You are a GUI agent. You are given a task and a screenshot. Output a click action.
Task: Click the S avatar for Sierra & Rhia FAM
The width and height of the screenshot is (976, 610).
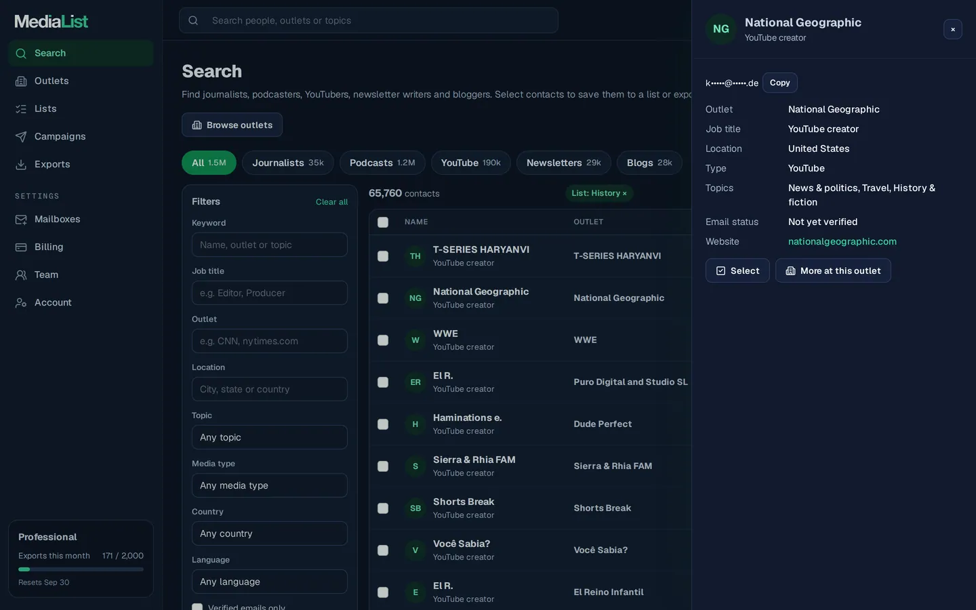(415, 466)
